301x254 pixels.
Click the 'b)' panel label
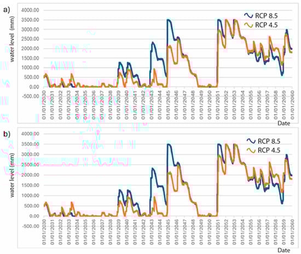click(7, 134)
